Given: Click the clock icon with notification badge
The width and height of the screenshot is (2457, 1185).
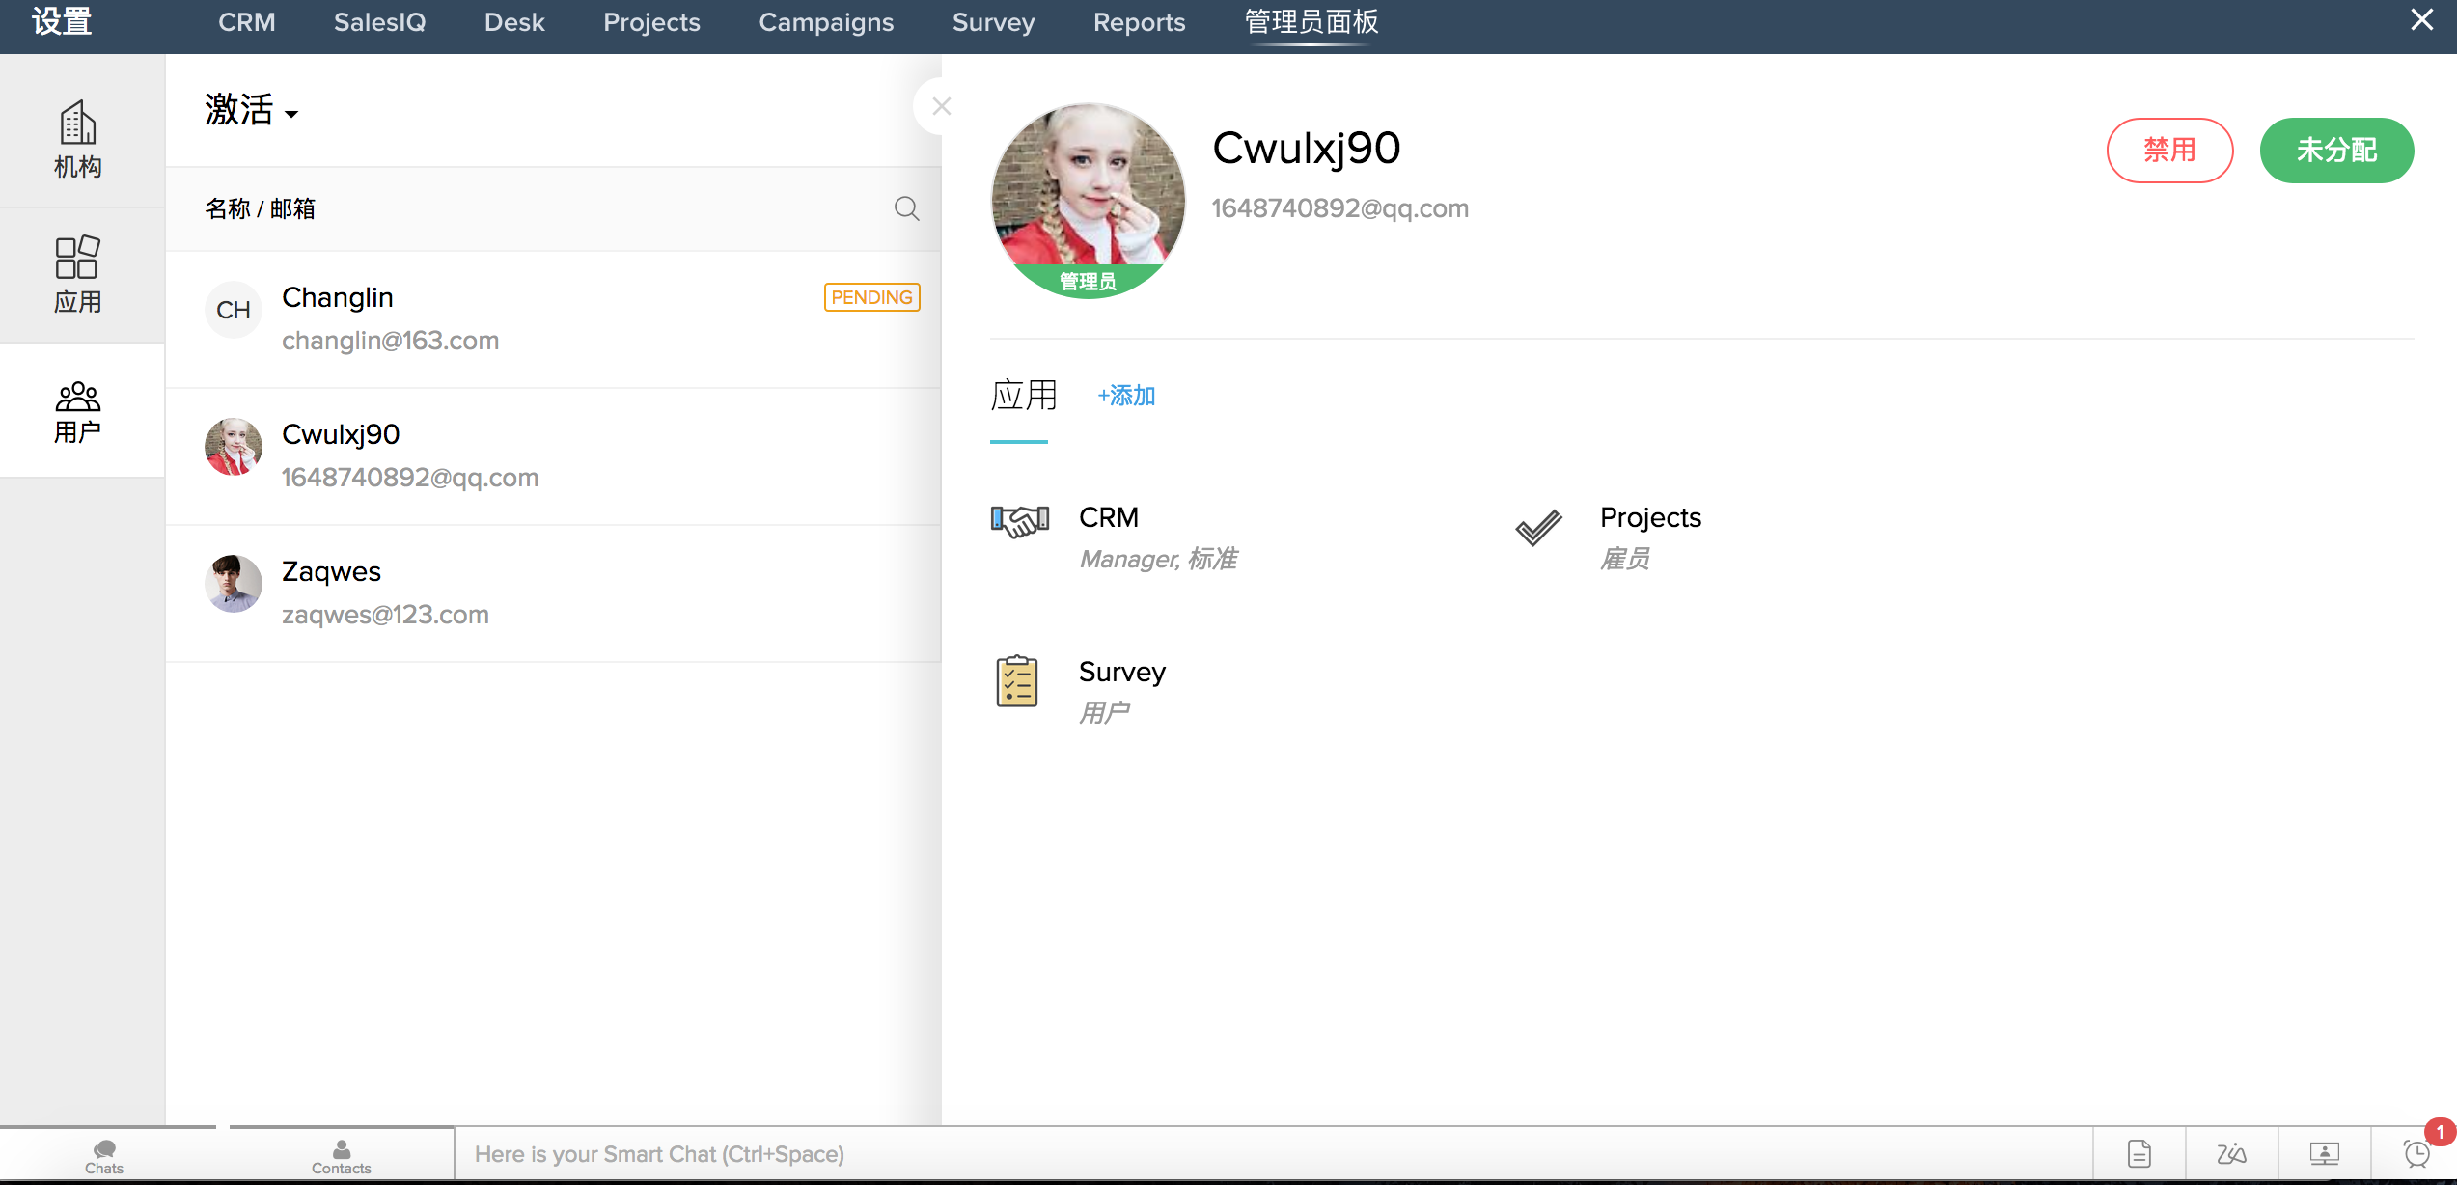Looking at the screenshot, I should (2416, 1153).
